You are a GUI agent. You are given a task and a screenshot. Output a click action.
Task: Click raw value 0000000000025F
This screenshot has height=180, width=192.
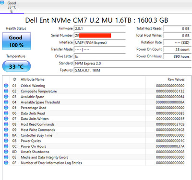tap(170, 119)
